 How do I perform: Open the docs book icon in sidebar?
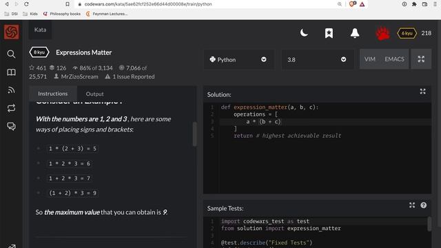11,72
